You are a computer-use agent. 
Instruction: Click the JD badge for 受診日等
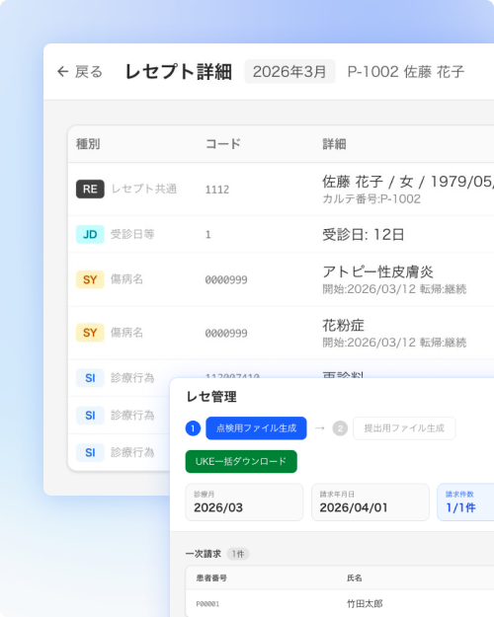(x=90, y=234)
